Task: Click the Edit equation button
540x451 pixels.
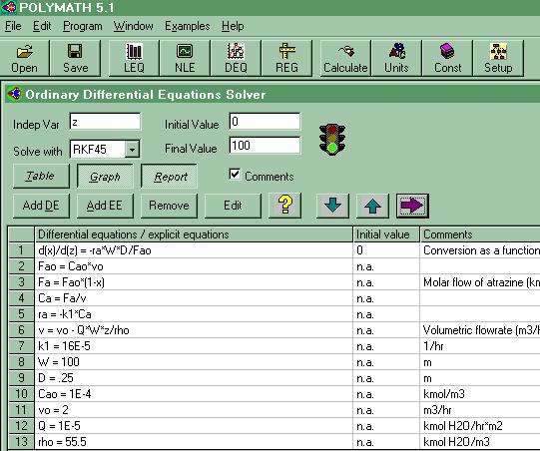Action: click(233, 206)
